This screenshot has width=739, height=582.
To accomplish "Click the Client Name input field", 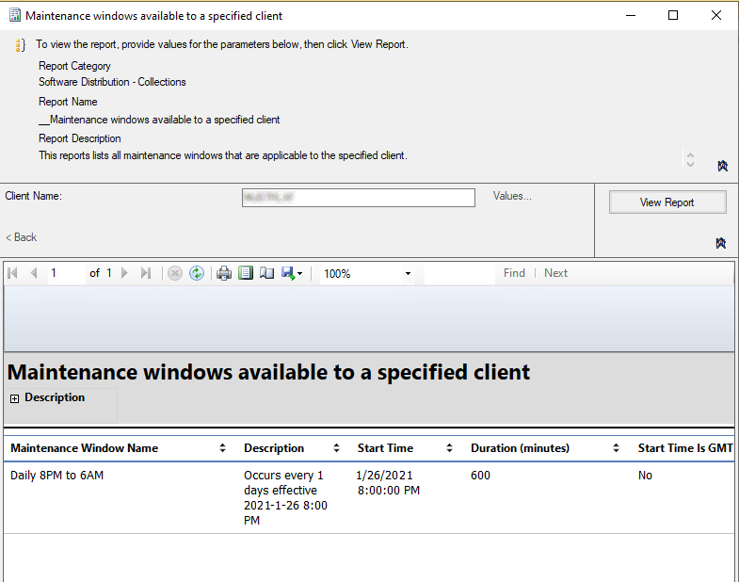I will coord(358,198).
